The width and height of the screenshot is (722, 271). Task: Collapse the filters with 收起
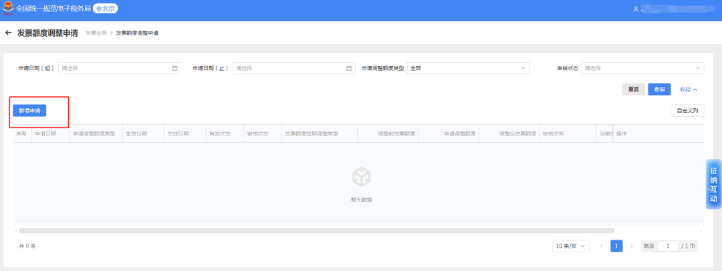688,89
